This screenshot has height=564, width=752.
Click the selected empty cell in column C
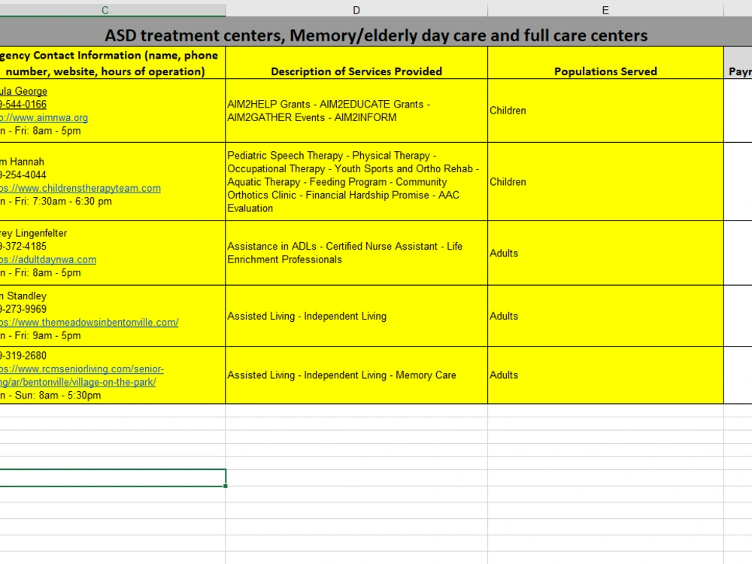(112, 478)
